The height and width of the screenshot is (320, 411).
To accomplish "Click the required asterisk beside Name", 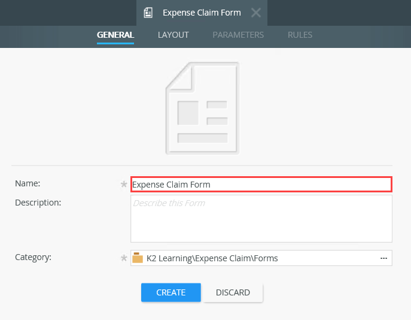I will pos(124,185).
